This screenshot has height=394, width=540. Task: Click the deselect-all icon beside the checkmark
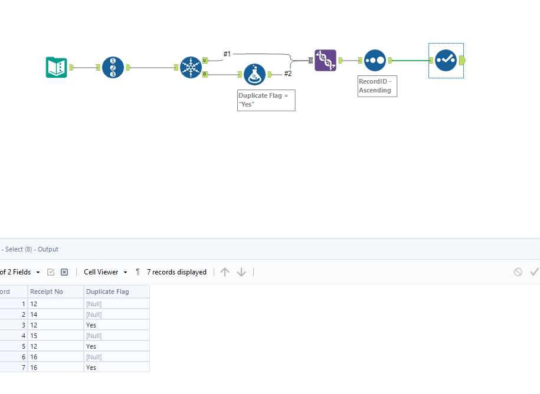click(64, 272)
